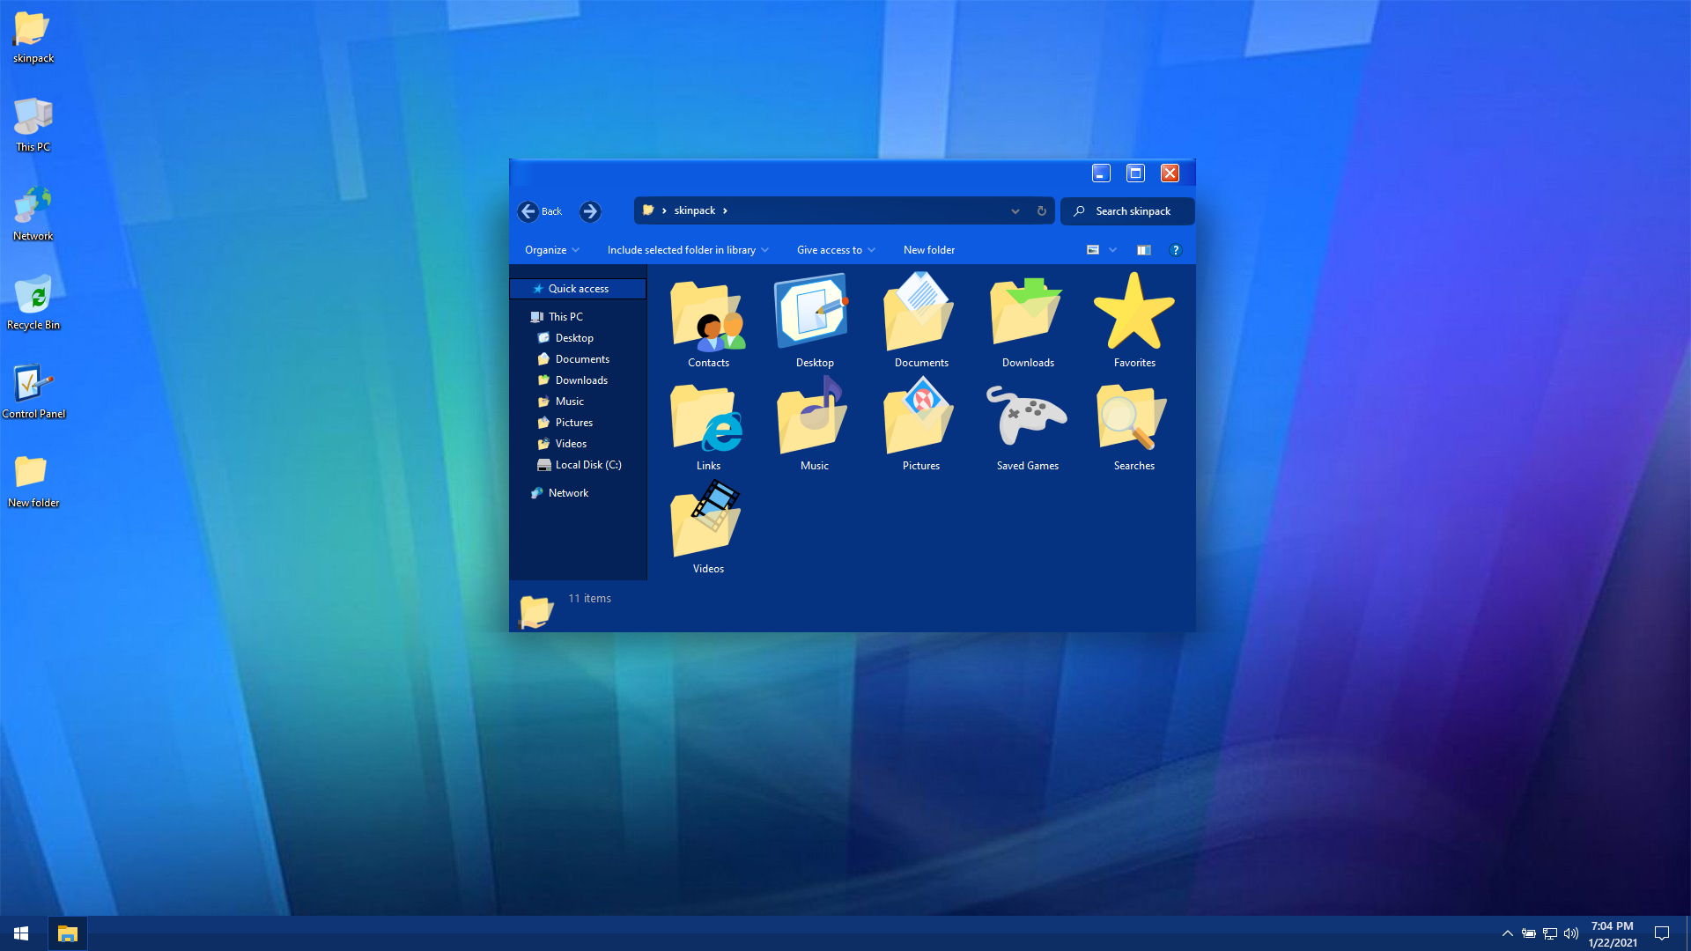1691x951 pixels.
Task: Click the forward navigation arrow
Action: click(x=590, y=211)
